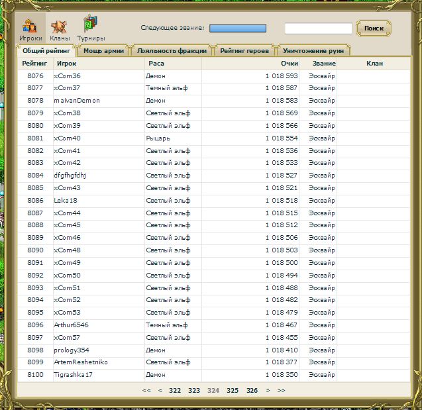This screenshot has height=410, width=422.
Task: Click the player search input field
Action: pos(318,28)
